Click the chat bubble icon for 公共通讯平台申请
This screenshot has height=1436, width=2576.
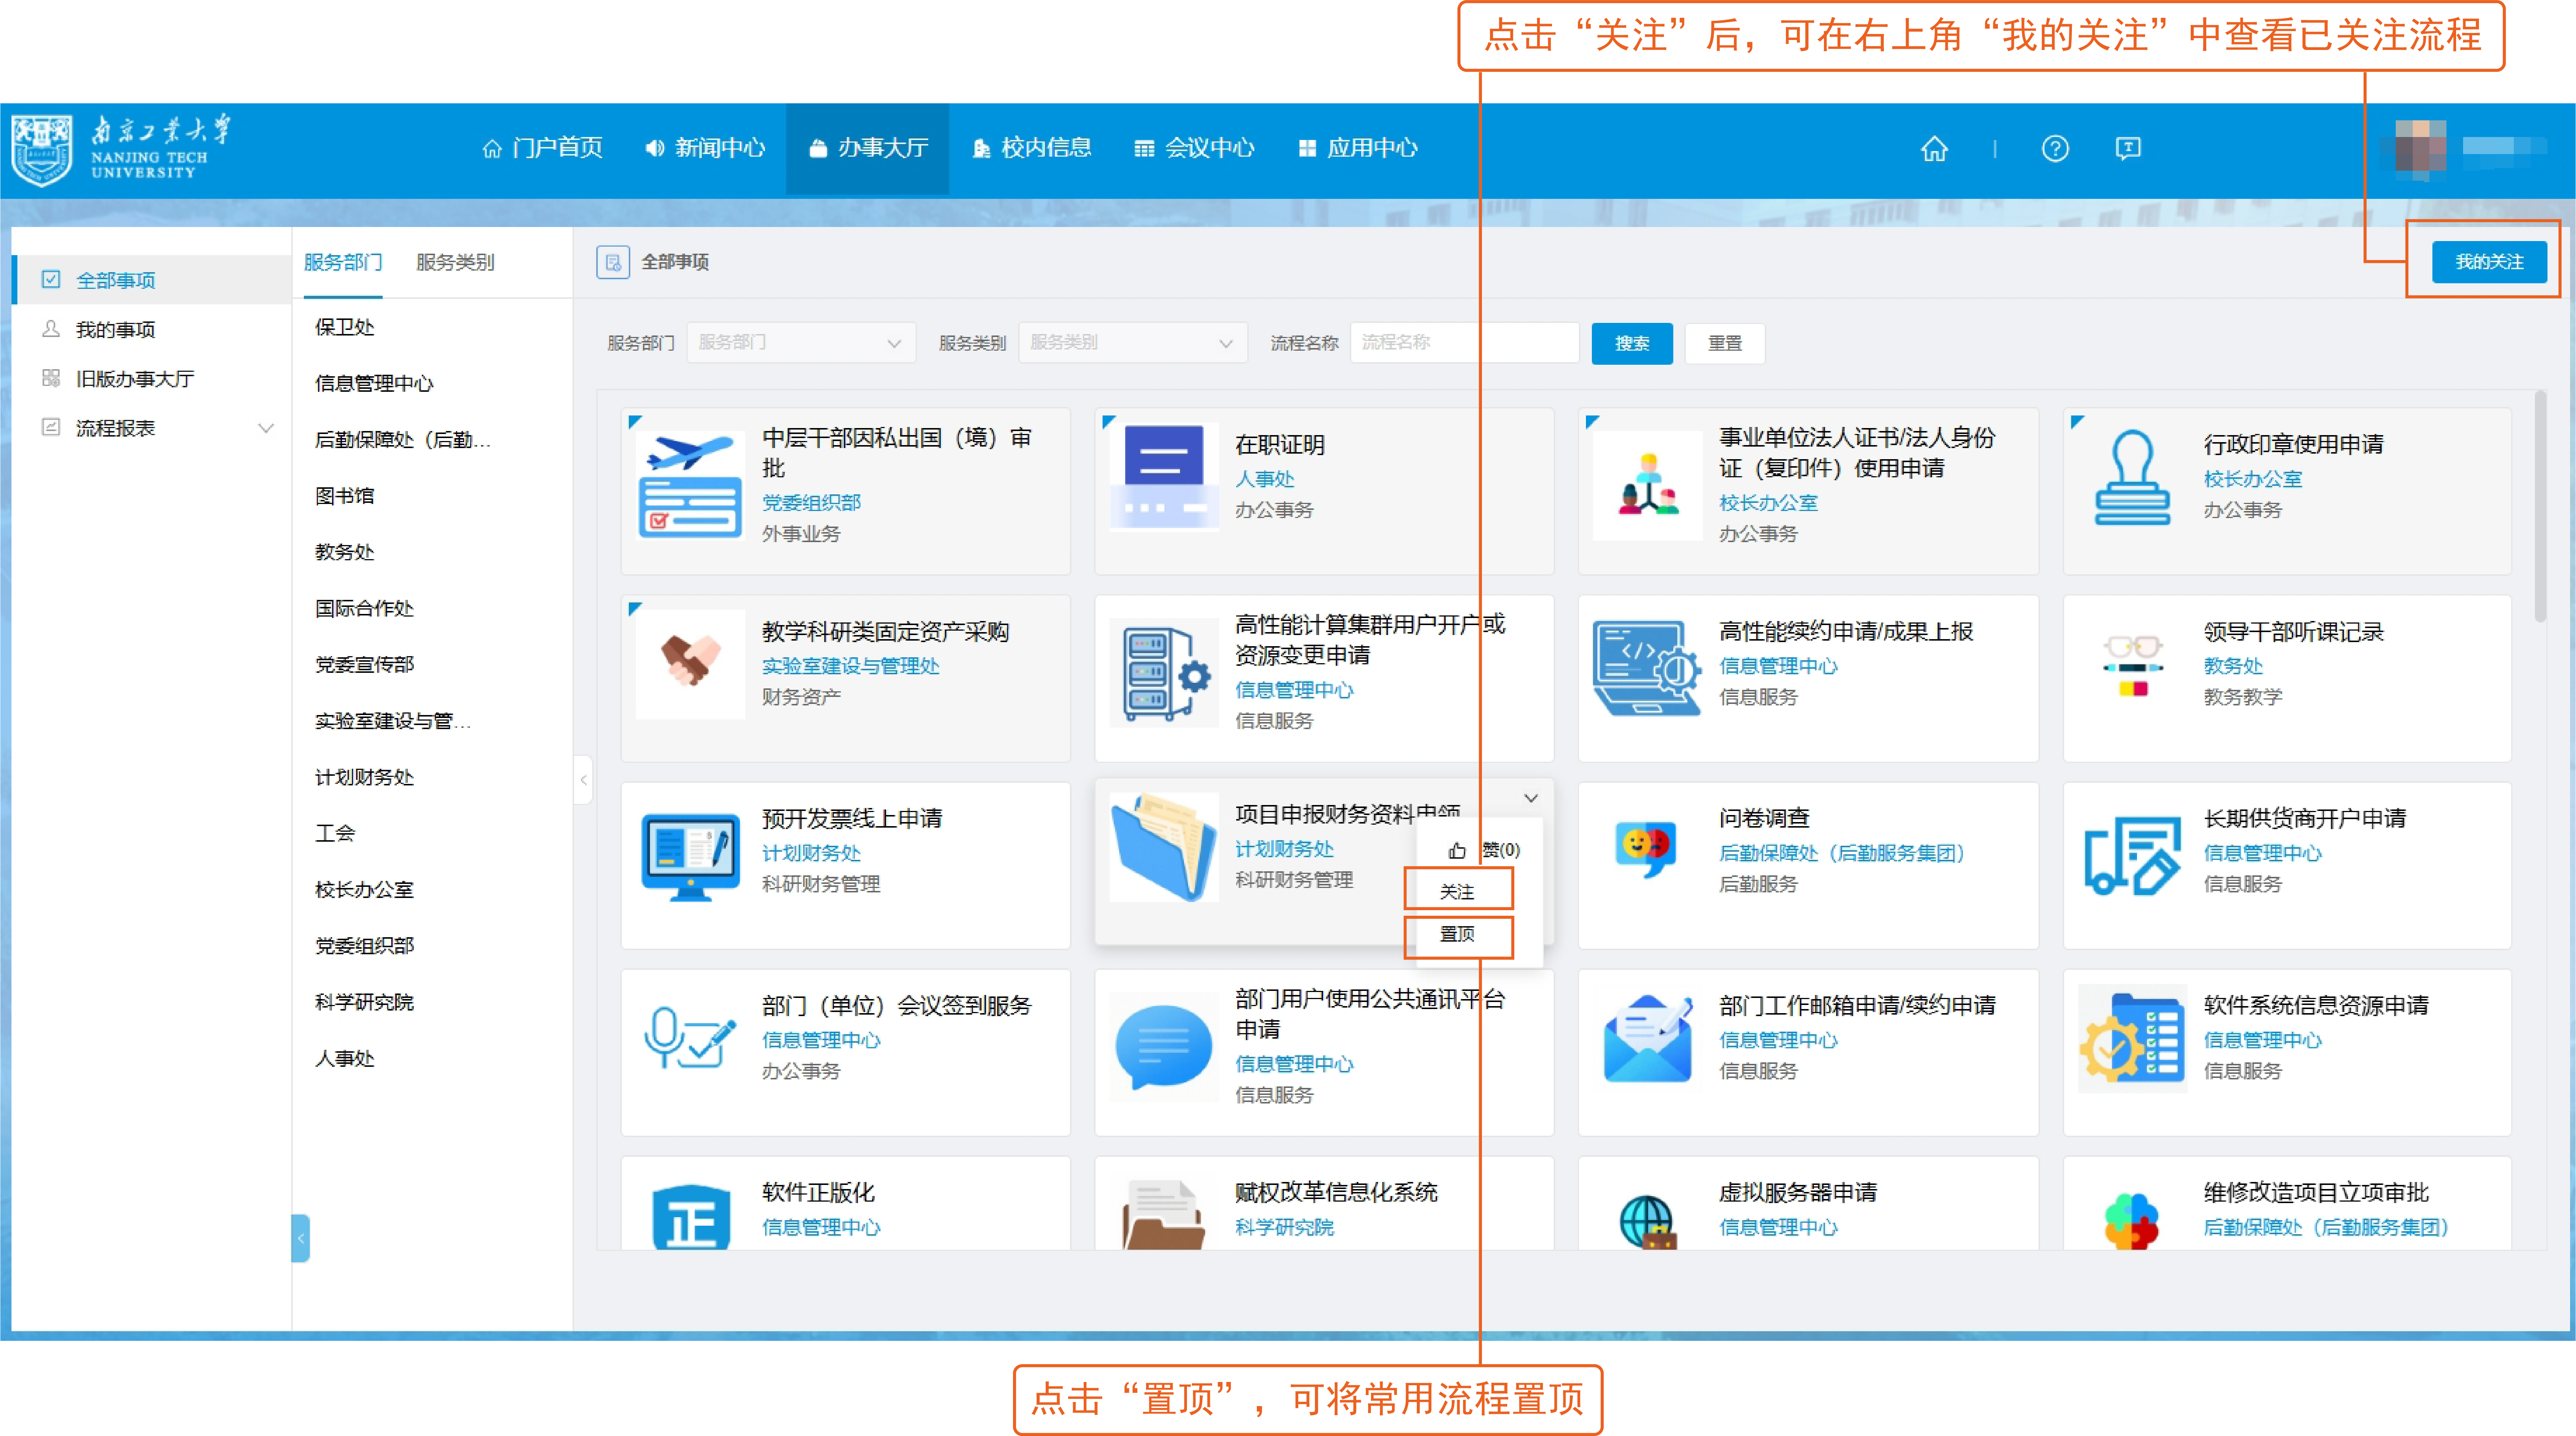(x=1164, y=1047)
